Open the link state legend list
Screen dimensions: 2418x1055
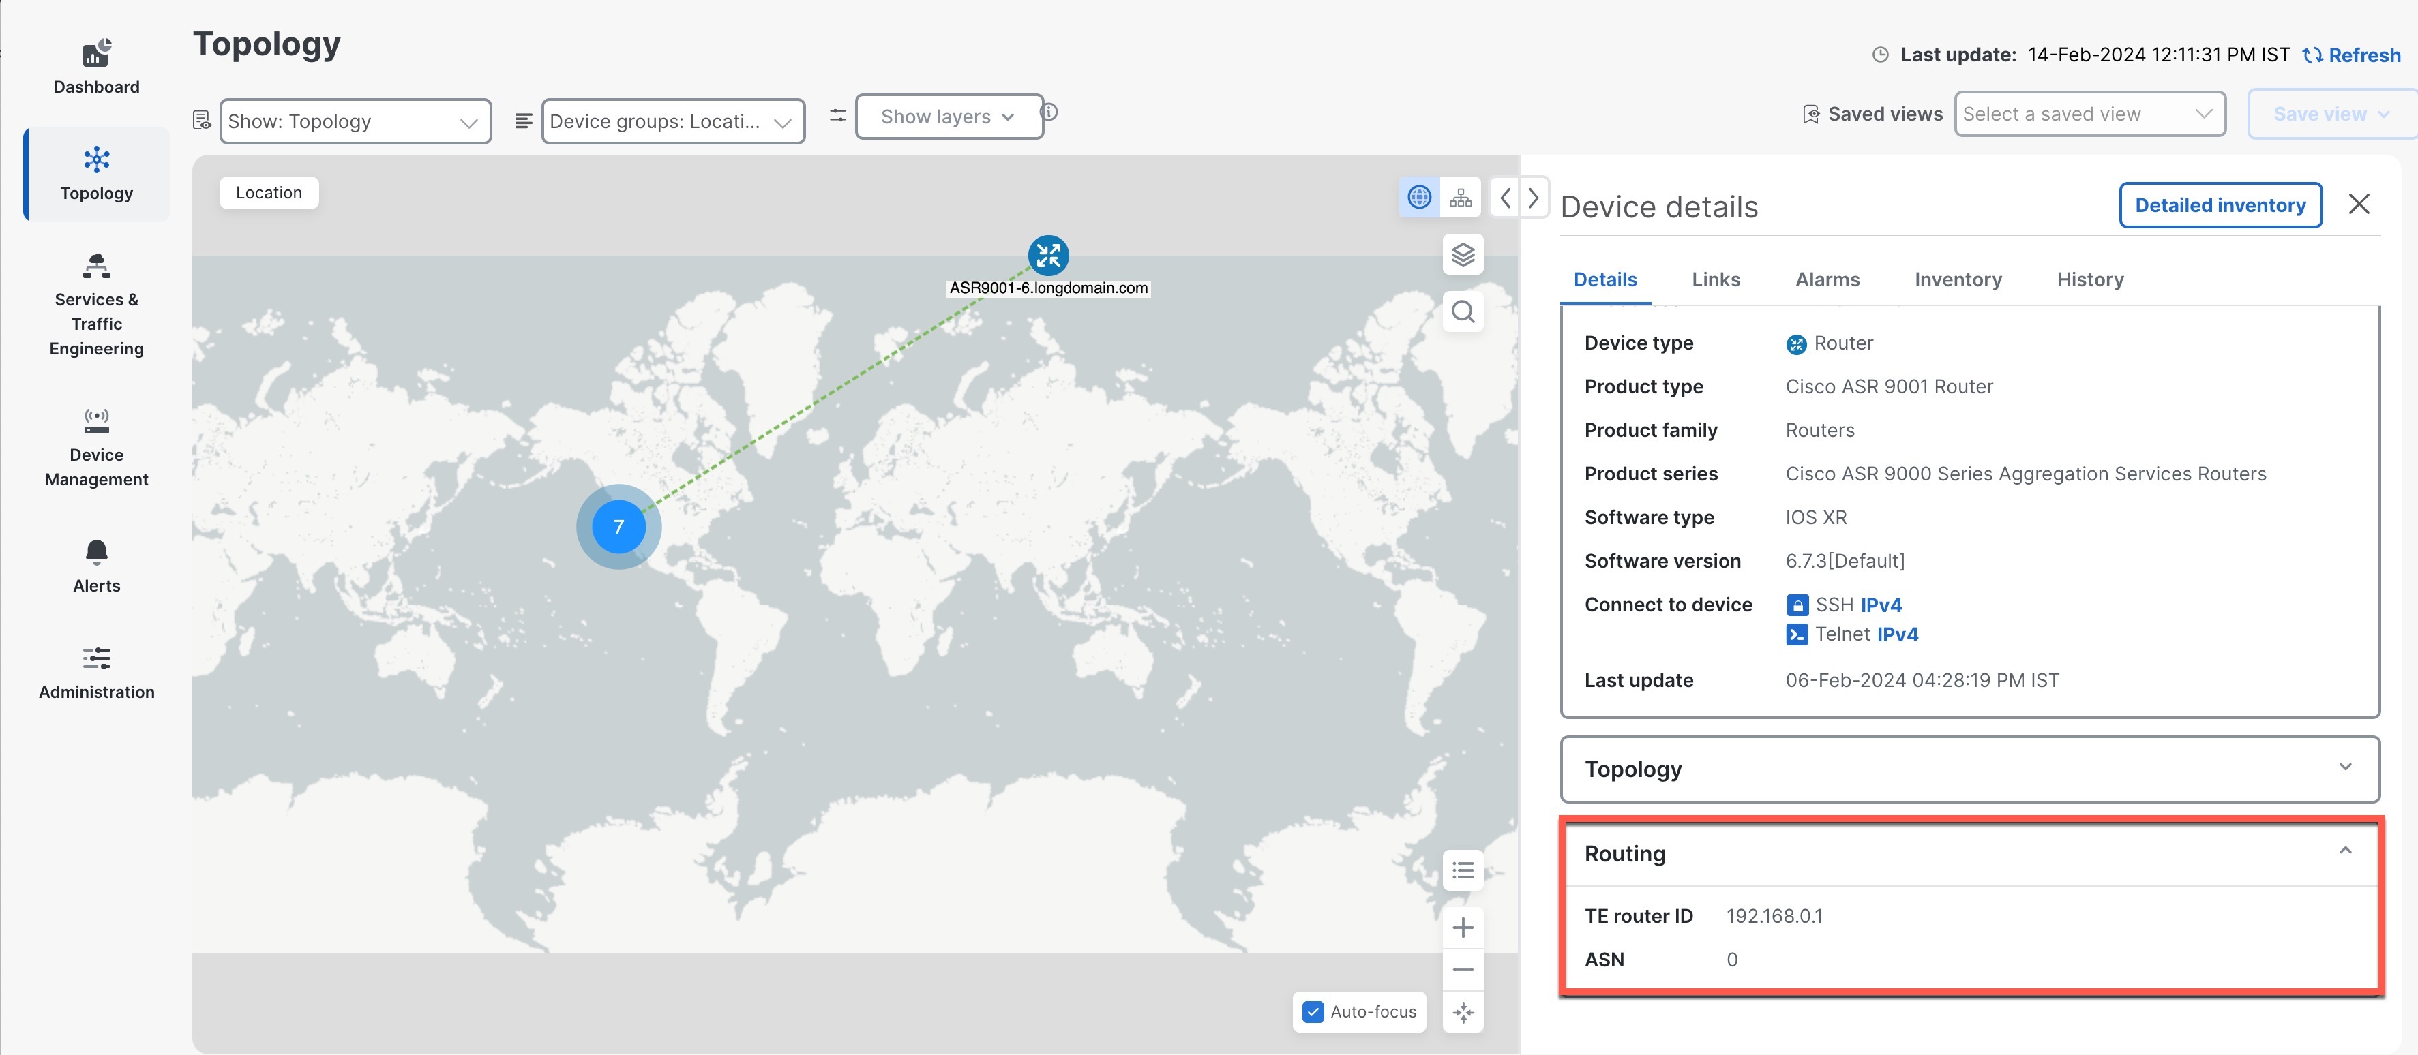1463,871
